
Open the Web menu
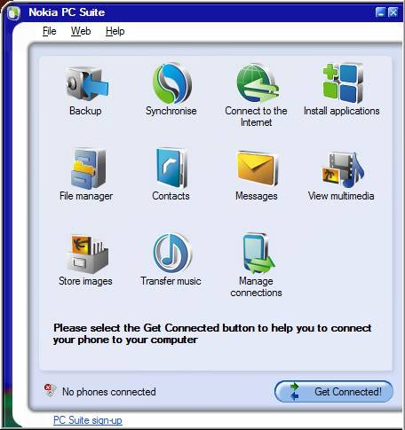81,31
